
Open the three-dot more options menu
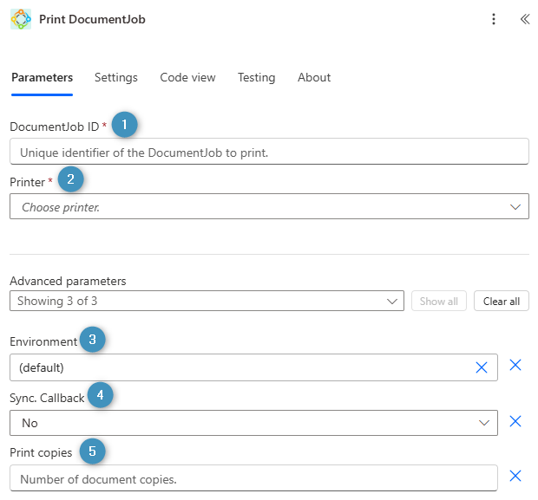point(494,19)
